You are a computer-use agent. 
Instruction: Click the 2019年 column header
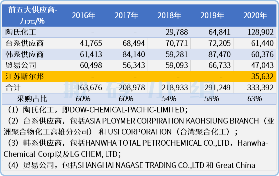tap(212, 15)
